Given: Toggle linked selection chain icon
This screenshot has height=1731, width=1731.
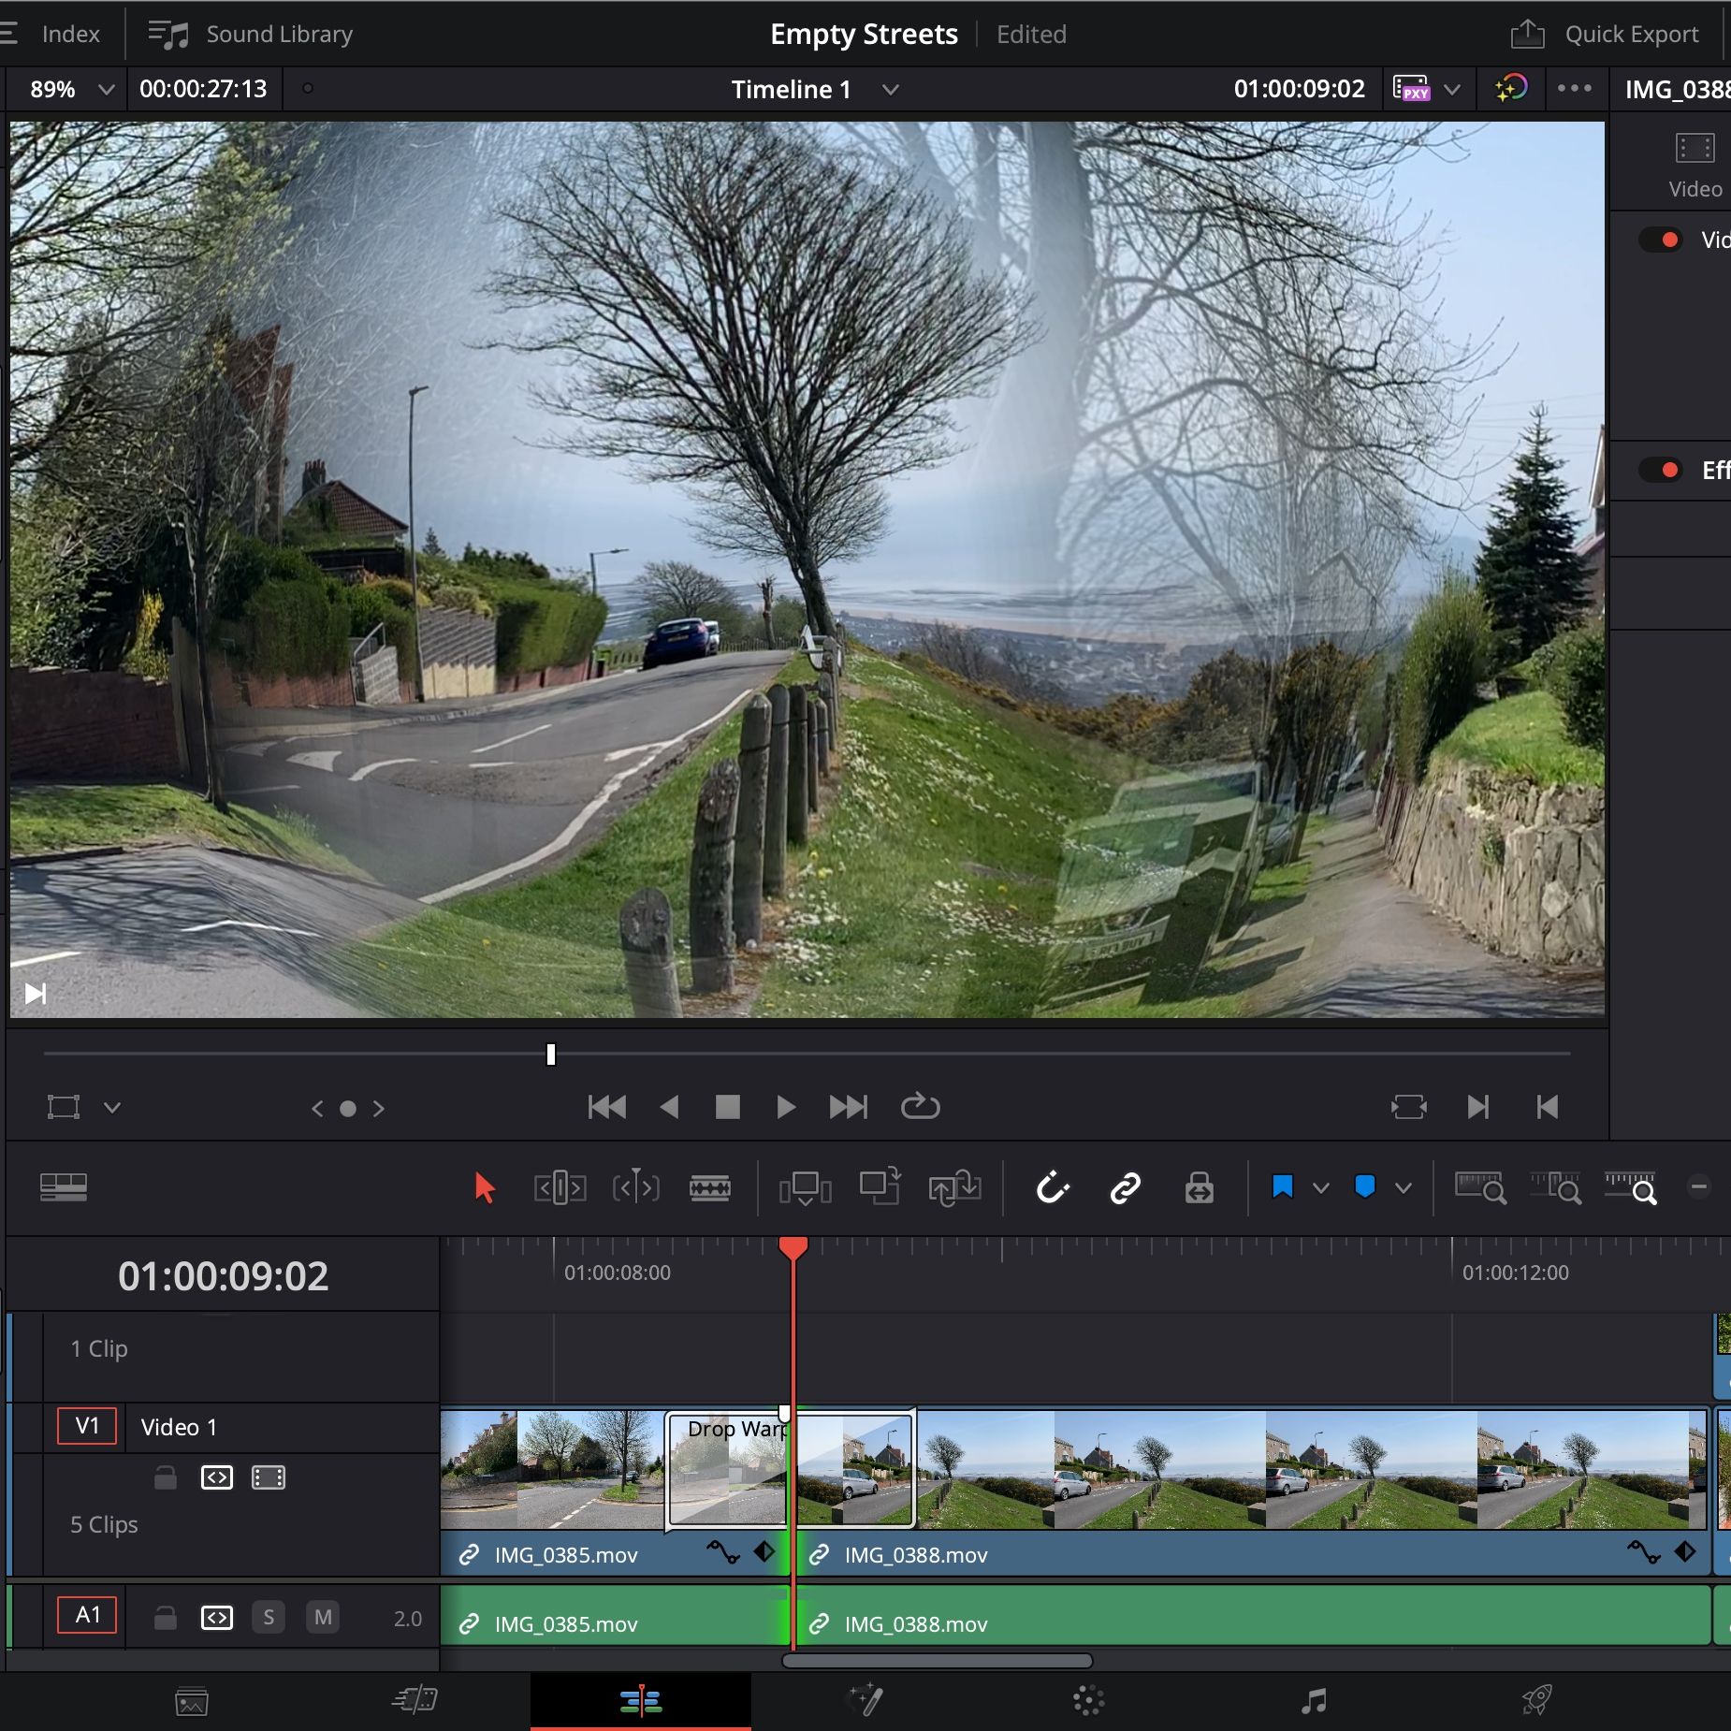Looking at the screenshot, I should click(x=1125, y=1188).
